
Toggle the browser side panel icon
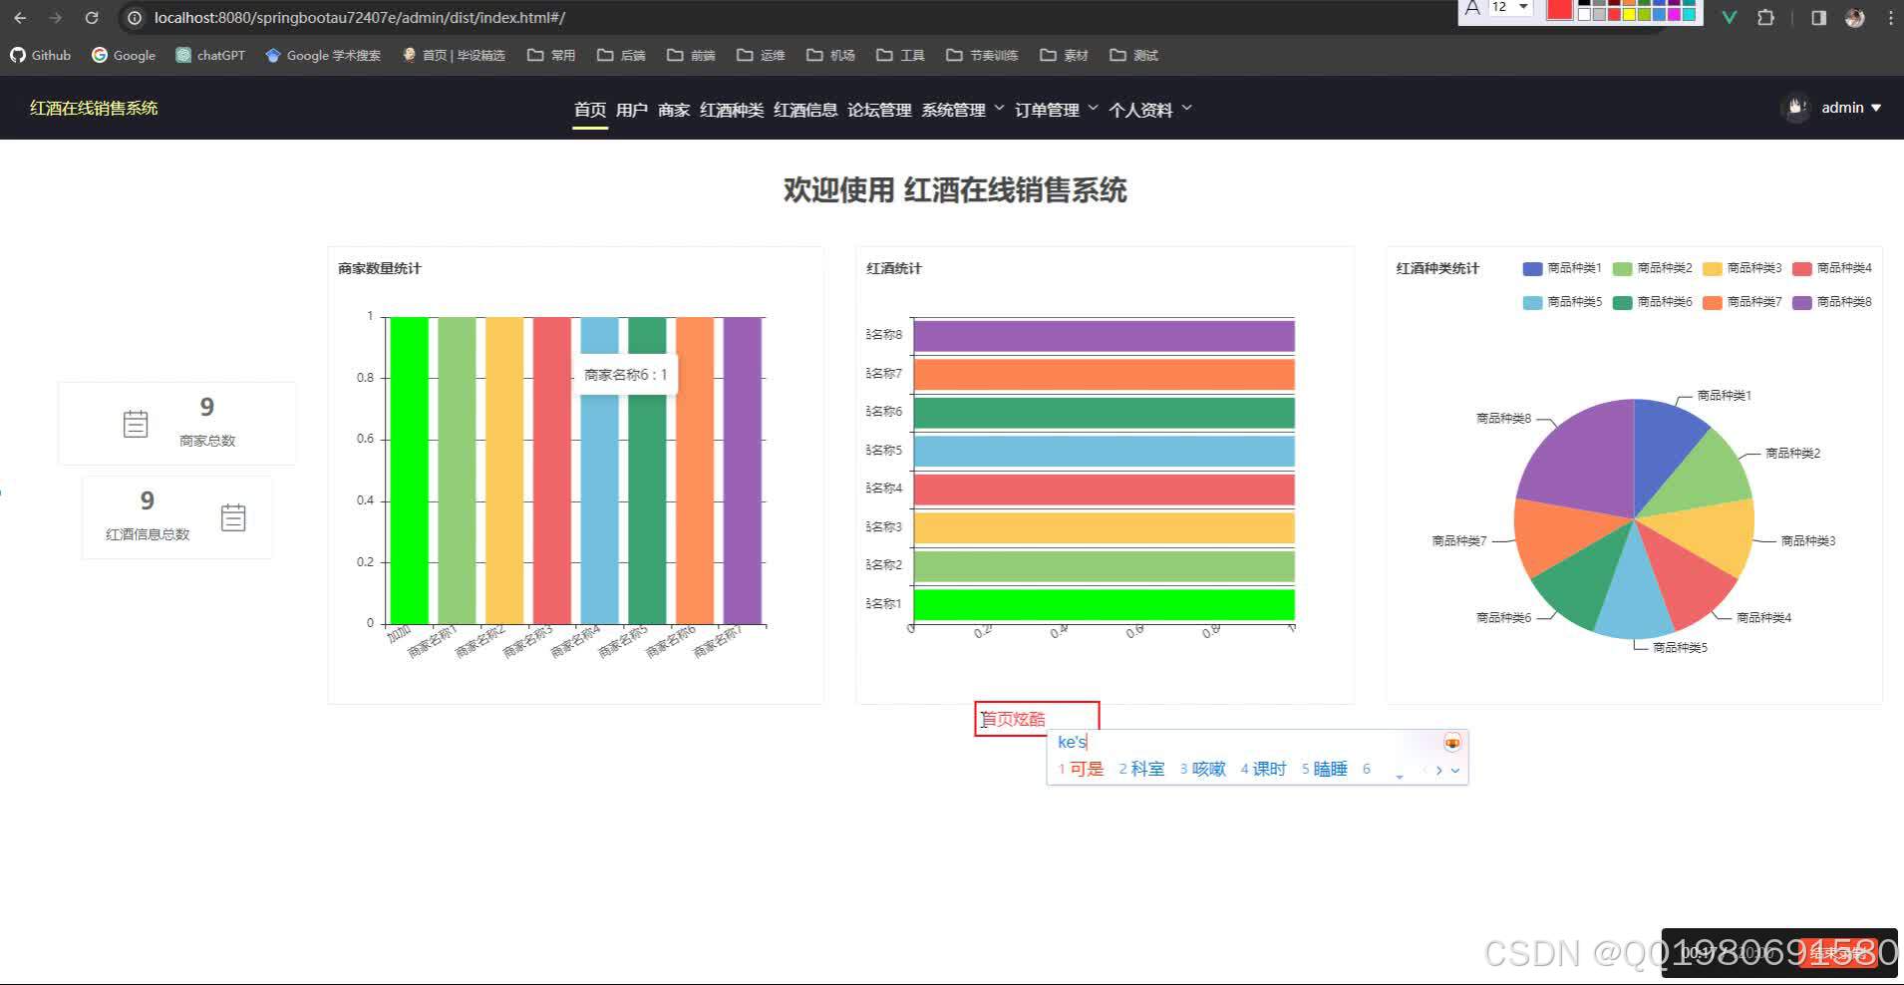1818,18
